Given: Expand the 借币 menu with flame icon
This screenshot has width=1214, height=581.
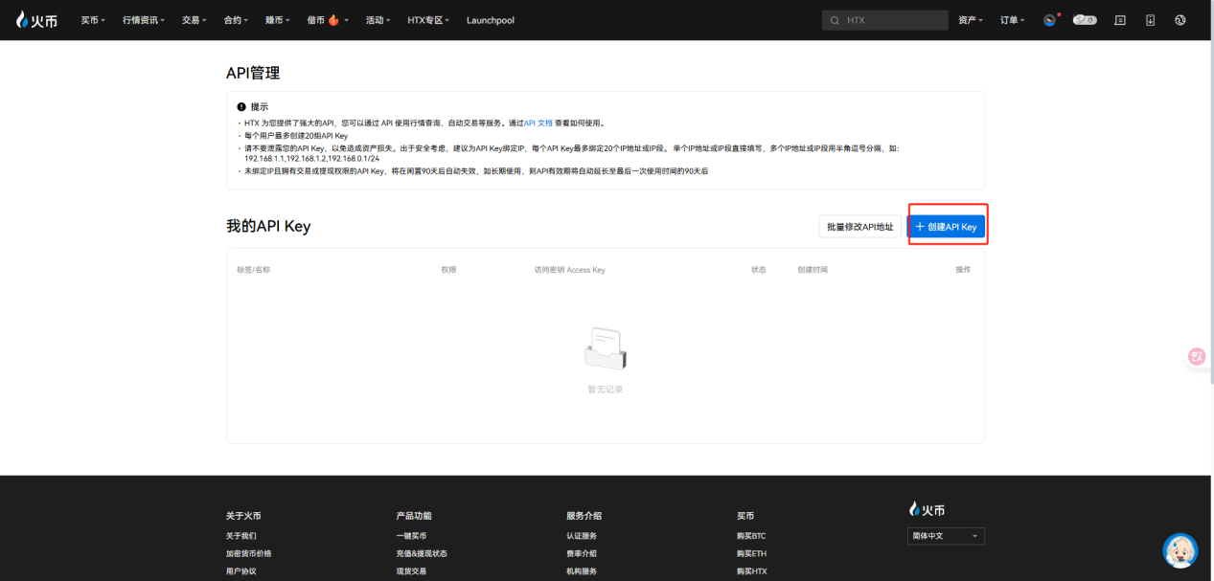Looking at the screenshot, I should coord(328,20).
